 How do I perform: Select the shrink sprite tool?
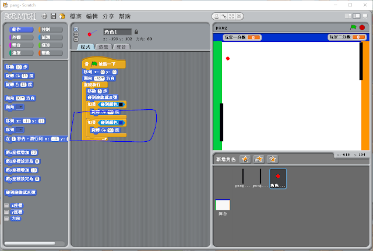click(x=239, y=16)
